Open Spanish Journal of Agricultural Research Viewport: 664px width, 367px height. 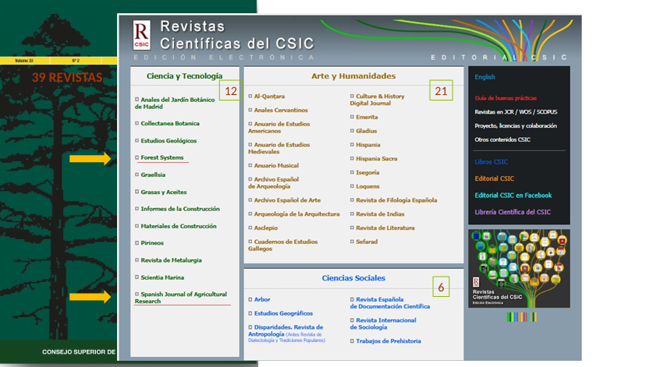(x=181, y=298)
